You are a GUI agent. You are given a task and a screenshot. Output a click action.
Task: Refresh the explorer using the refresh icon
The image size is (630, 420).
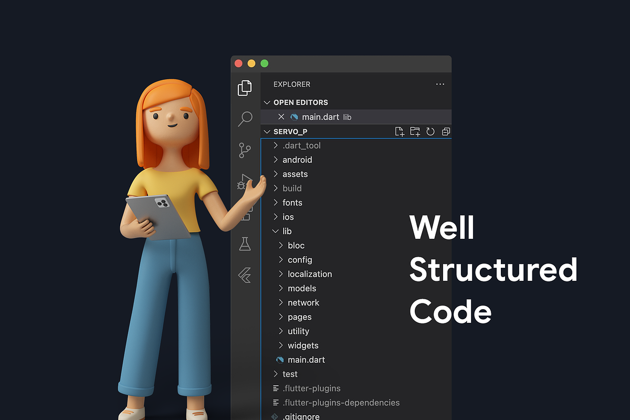coord(430,131)
